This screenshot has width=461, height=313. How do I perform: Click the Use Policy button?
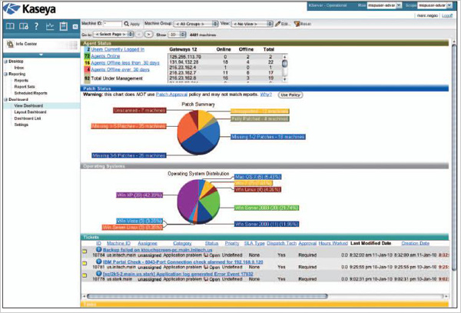[290, 95]
